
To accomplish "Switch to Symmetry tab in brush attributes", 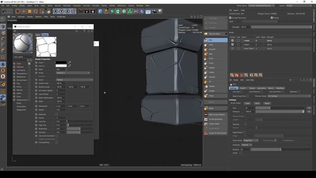I will (261, 88).
